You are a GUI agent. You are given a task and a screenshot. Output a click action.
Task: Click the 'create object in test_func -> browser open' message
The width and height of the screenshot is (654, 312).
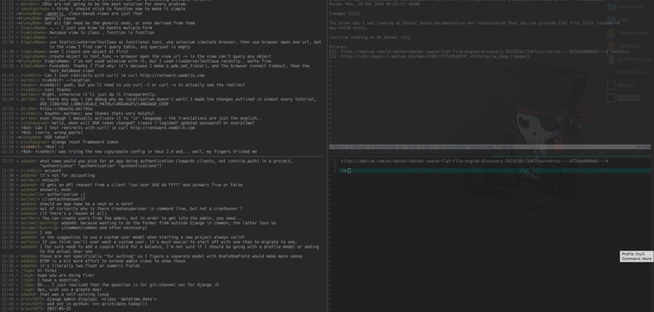tap(160, 56)
